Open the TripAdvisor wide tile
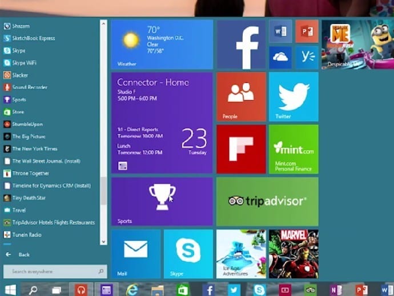394x296 pixels. [267, 202]
